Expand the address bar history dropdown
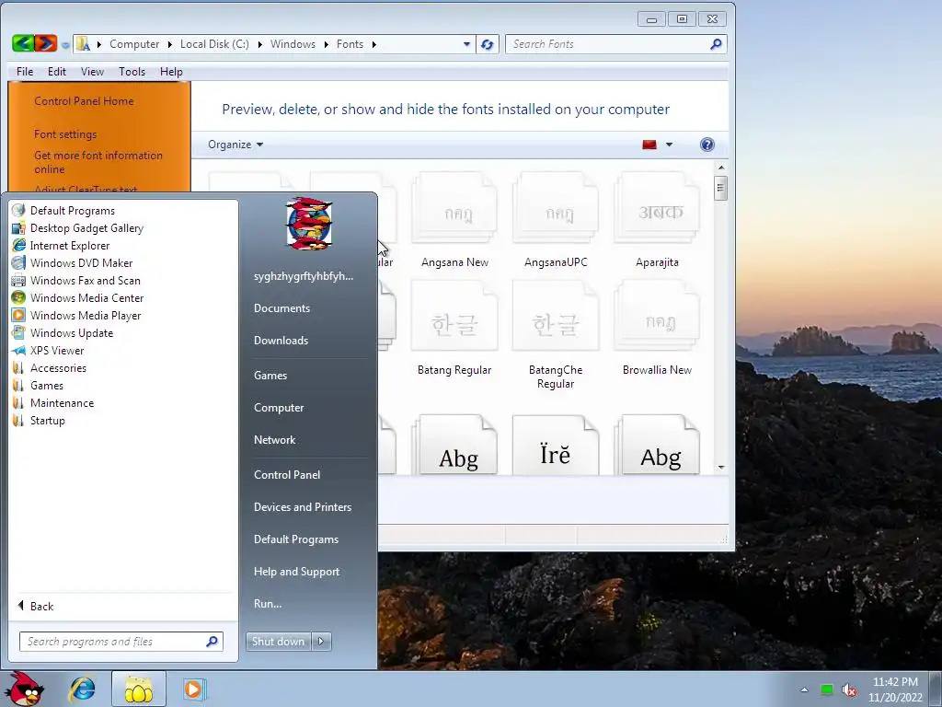942x707 pixels. [466, 44]
